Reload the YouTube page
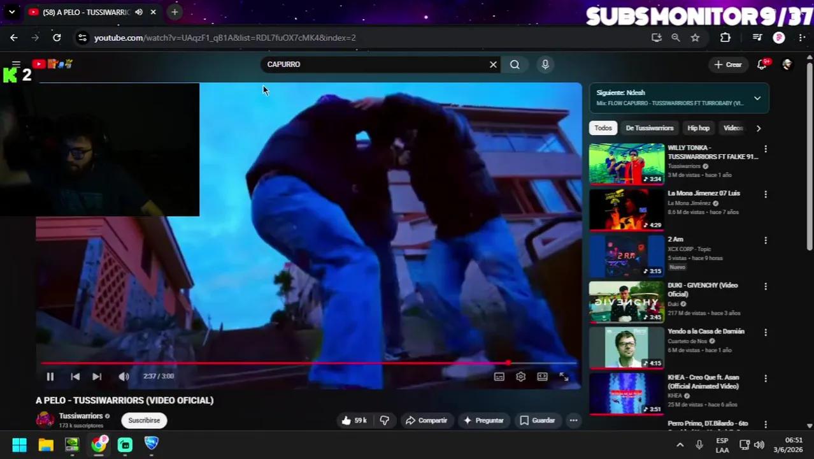Image resolution: width=814 pixels, height=459 pixels. pyautogui.click(x=57, y=38)
